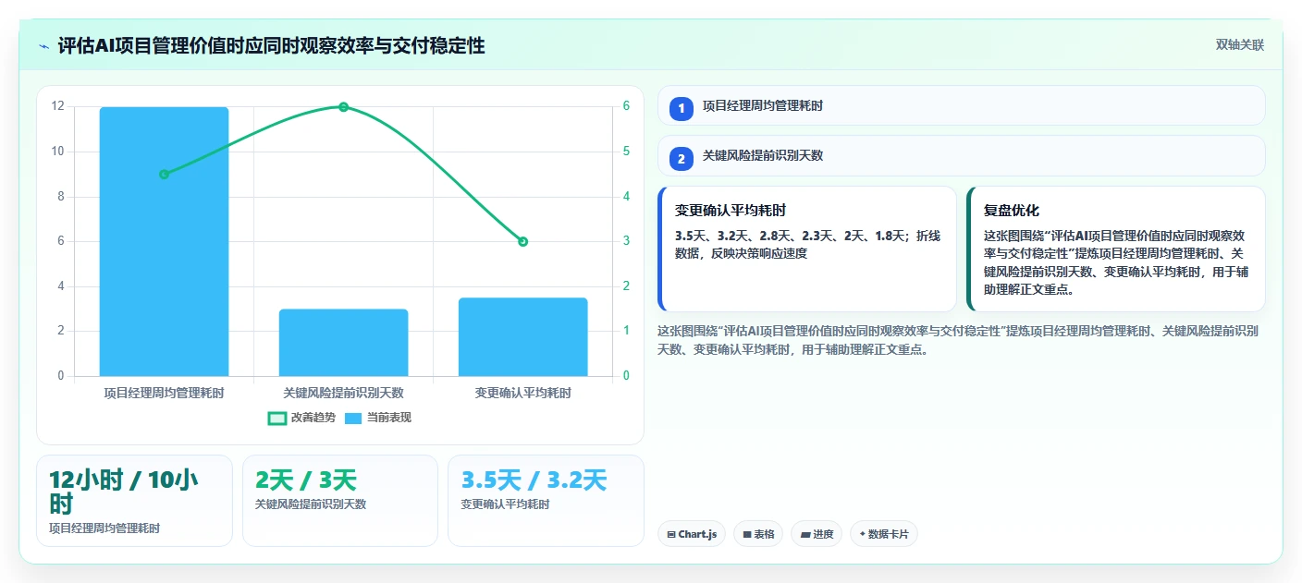This screenshot has width=1302, height=583.
Task: Select list item 项目经理周均管理耗时
Action: coord(962,105)
